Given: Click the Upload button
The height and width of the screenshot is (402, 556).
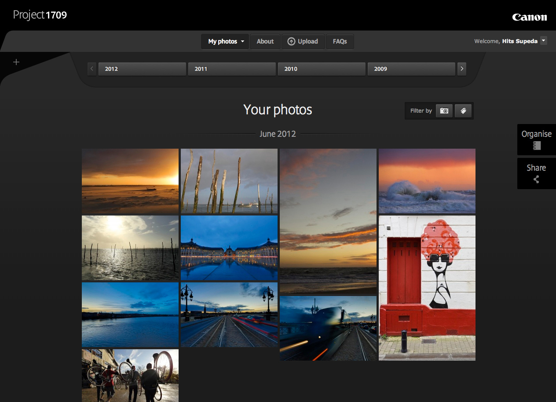Looking at the screenshot, I should (x=303, y=41).
